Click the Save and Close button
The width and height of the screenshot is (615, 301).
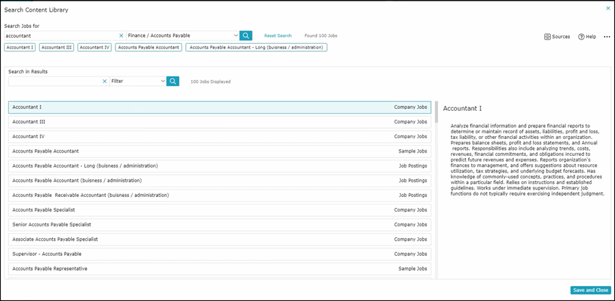click(590, 290)
